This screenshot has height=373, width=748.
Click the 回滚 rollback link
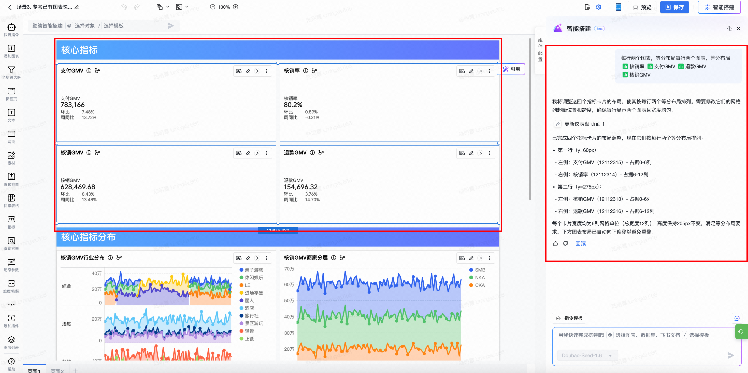tap(580, 244)
